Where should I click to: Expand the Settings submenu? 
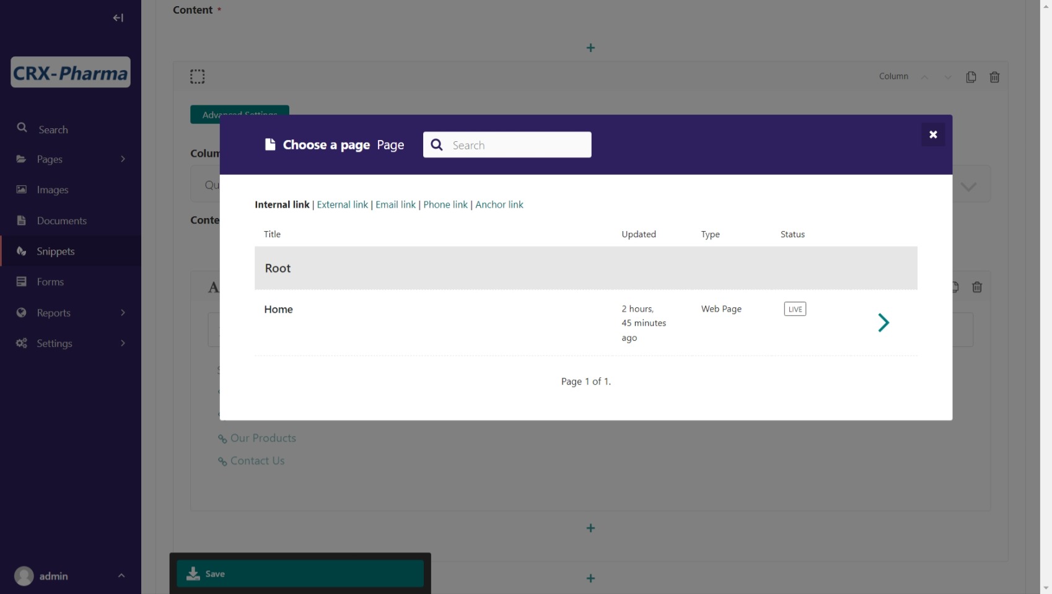click(x=123, y=343)
